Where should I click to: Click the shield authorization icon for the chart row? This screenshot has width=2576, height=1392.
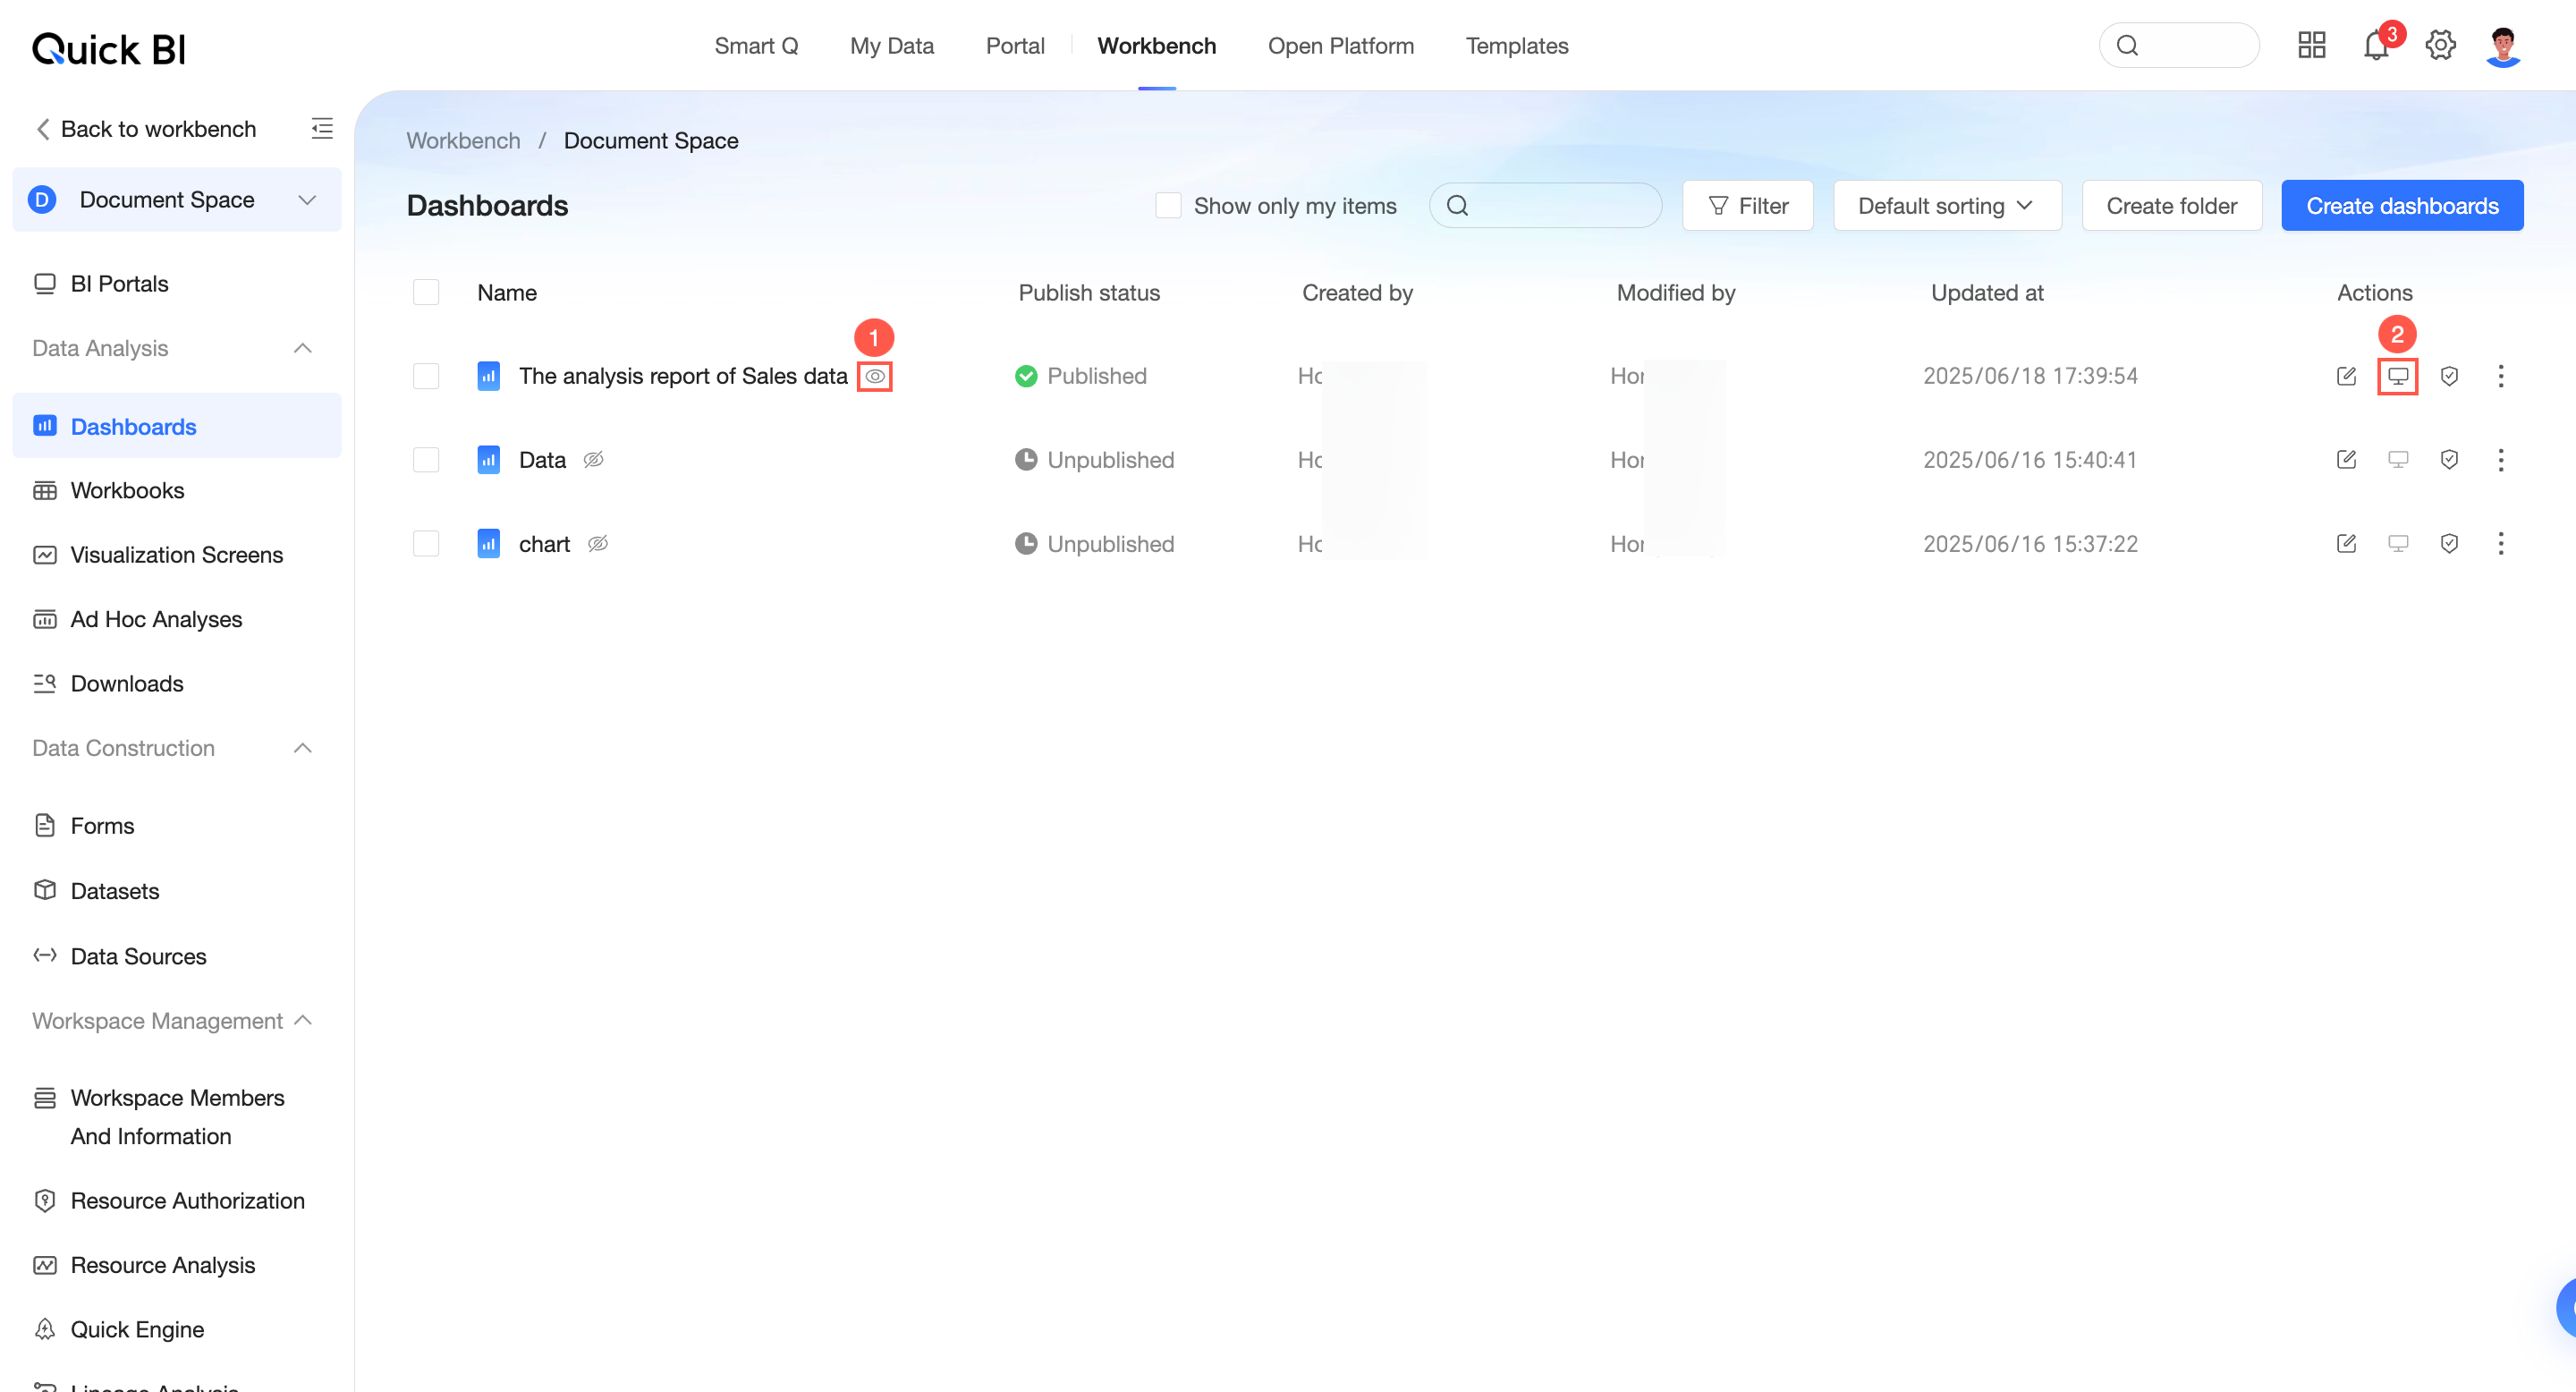pos(2449,544)
